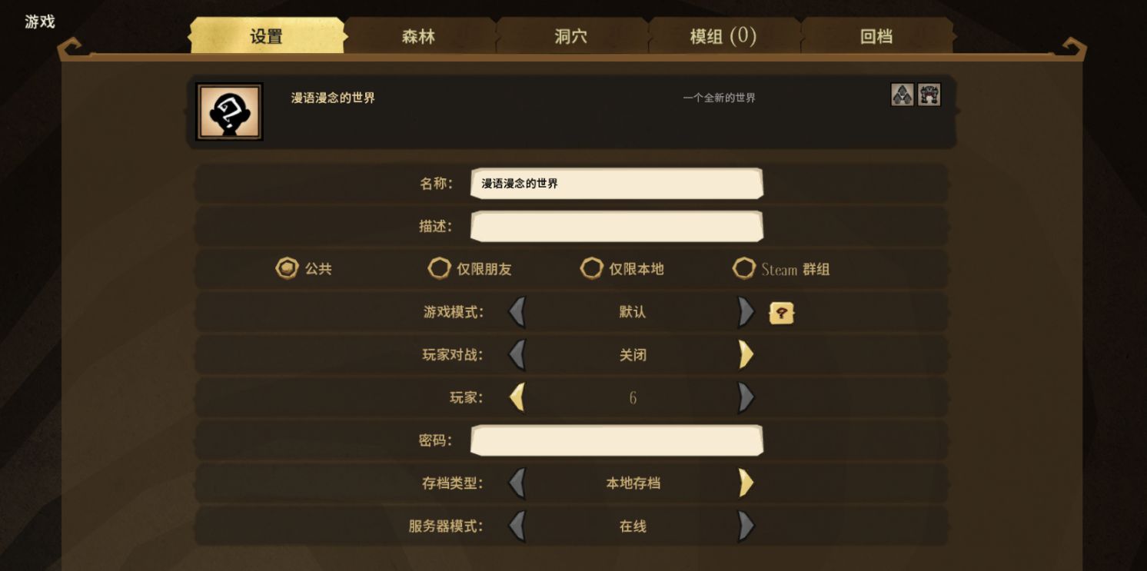Click the character portrait question mark icon
Image resolution: width=1147 pixels, height=571 pixels.
point(229,111)
